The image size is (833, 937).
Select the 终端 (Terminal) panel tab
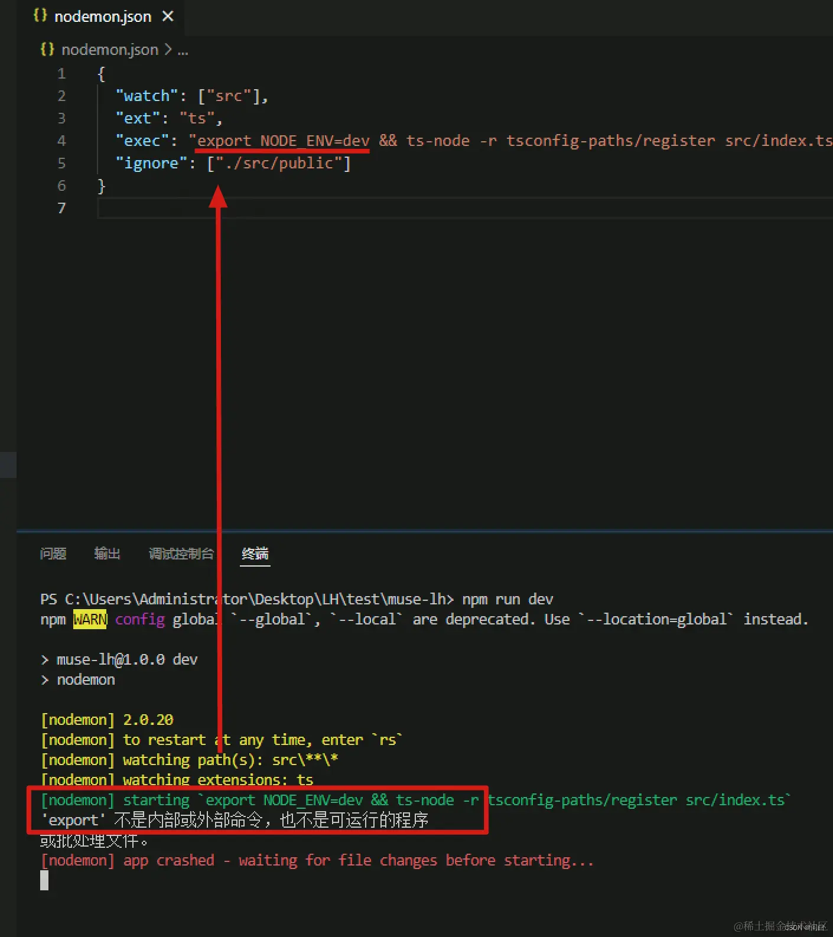pos(255,554)
